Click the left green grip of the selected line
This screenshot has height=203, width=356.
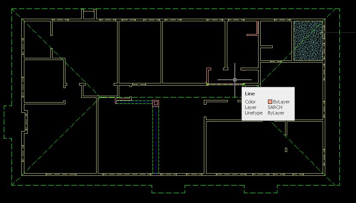click(208, 84)
